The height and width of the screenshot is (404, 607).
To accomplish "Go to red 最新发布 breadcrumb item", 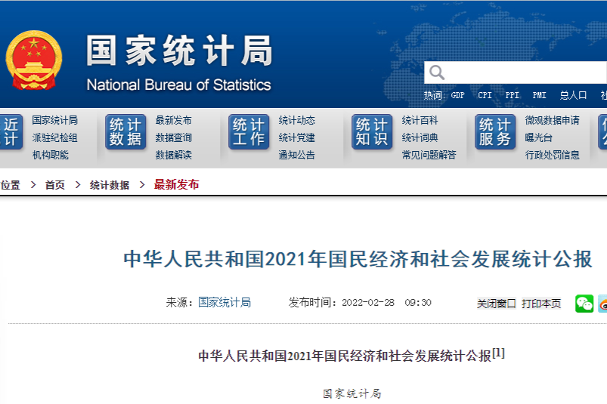I will point(177,185).
